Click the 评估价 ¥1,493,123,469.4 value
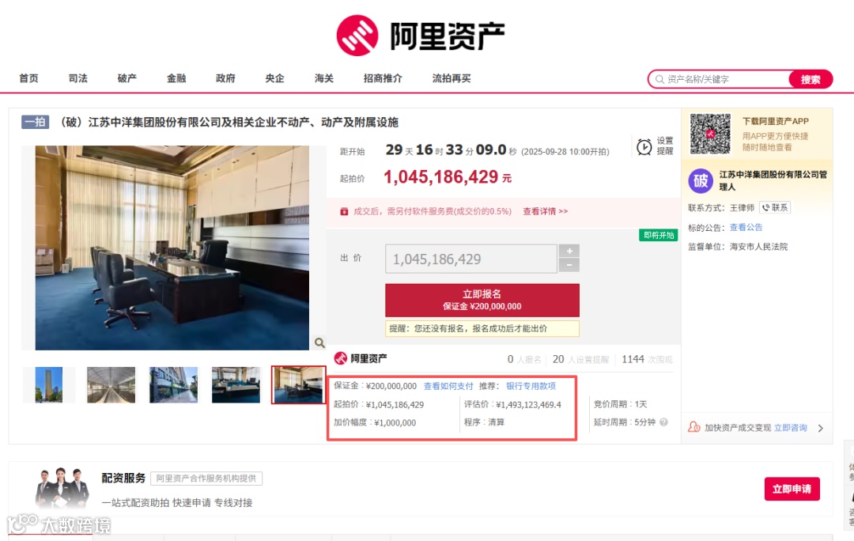 [512, 404]
